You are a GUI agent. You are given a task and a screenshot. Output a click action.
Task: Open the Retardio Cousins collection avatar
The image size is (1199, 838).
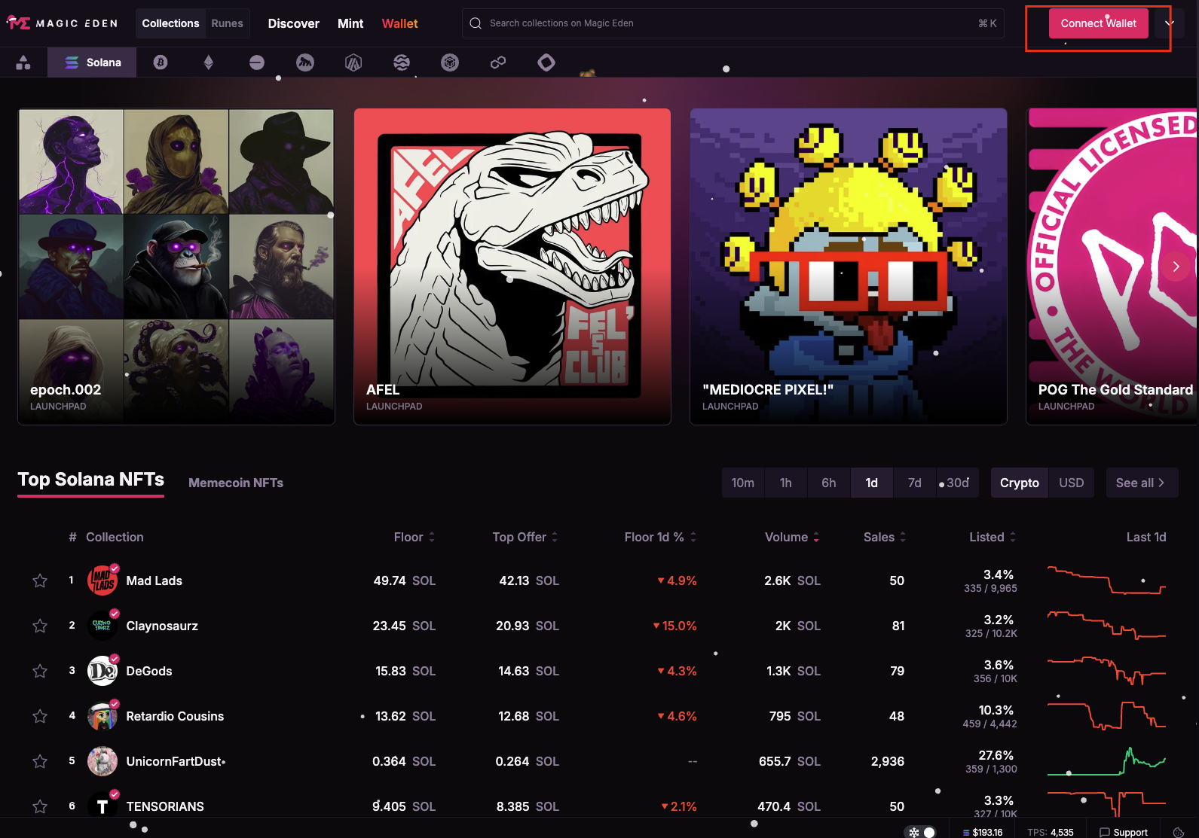click(x=102, y=716)
